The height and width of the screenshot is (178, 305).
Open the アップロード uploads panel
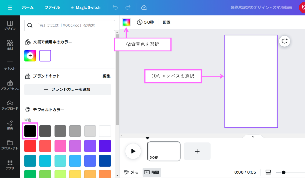pos(10,105)
